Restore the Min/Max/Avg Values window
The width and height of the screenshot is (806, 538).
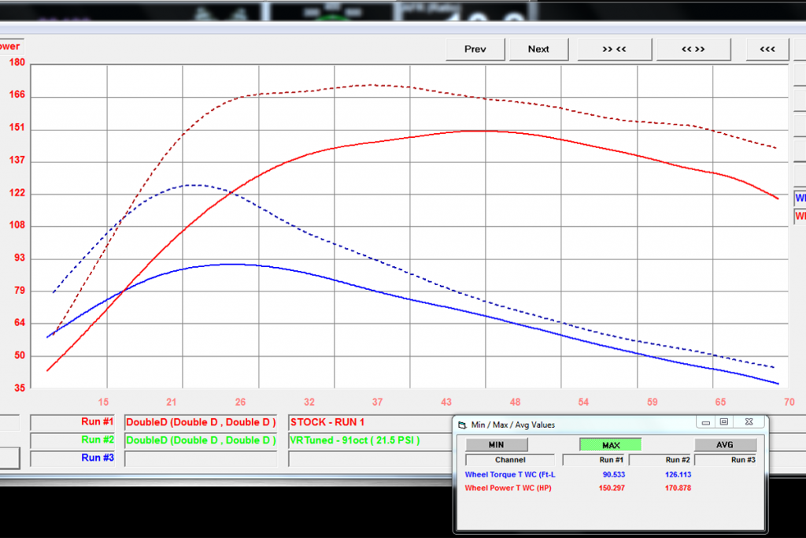click(x=724, y=422)
